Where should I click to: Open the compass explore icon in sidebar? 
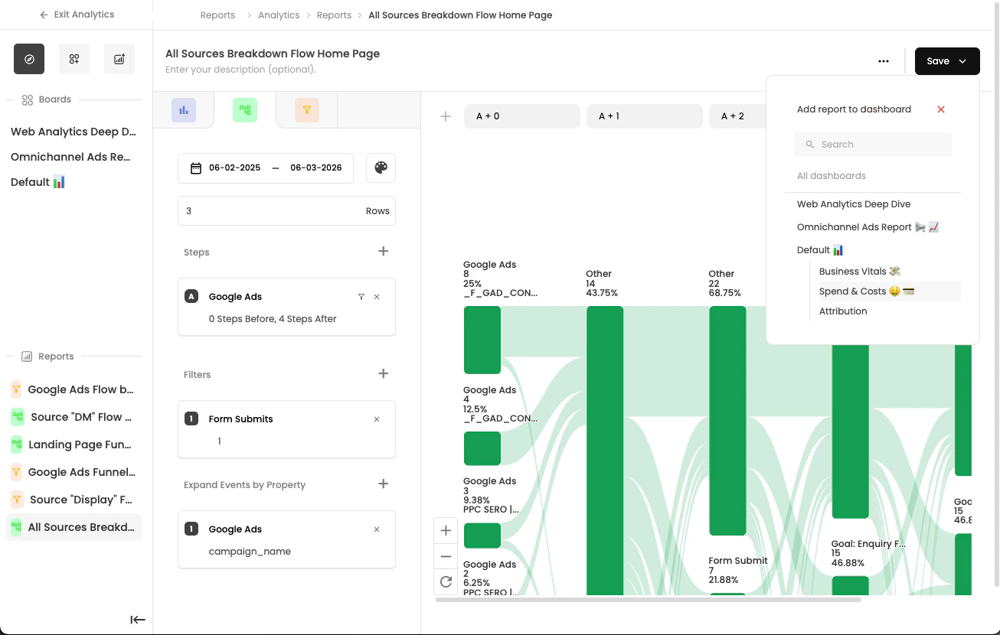[29, 59]
